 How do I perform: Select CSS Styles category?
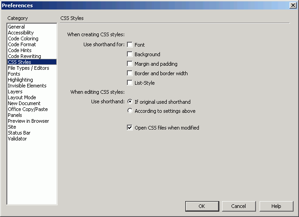[x=32, y=62]
